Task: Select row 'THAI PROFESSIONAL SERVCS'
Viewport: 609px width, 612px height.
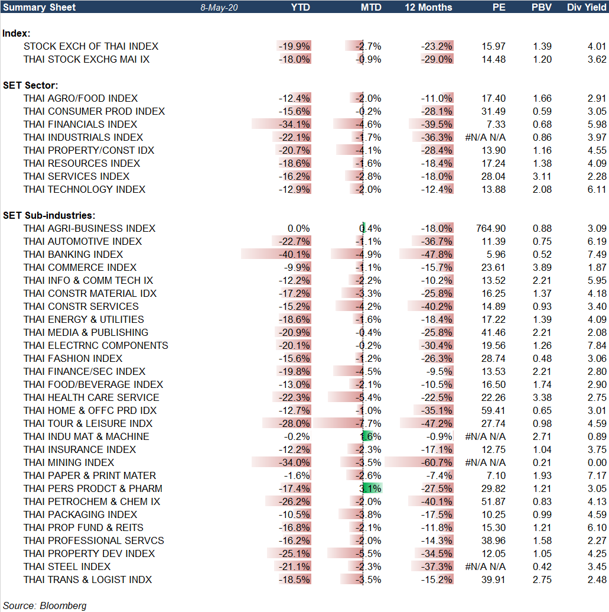Action: click(x=305, y=540)
